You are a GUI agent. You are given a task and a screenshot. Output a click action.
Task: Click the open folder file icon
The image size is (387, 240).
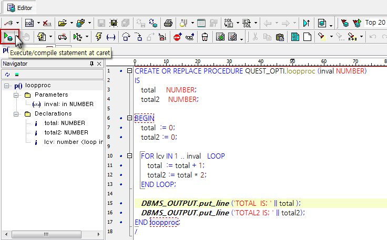63,23
